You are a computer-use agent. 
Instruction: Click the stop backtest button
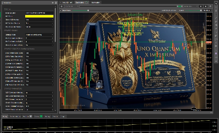[205, 6]
